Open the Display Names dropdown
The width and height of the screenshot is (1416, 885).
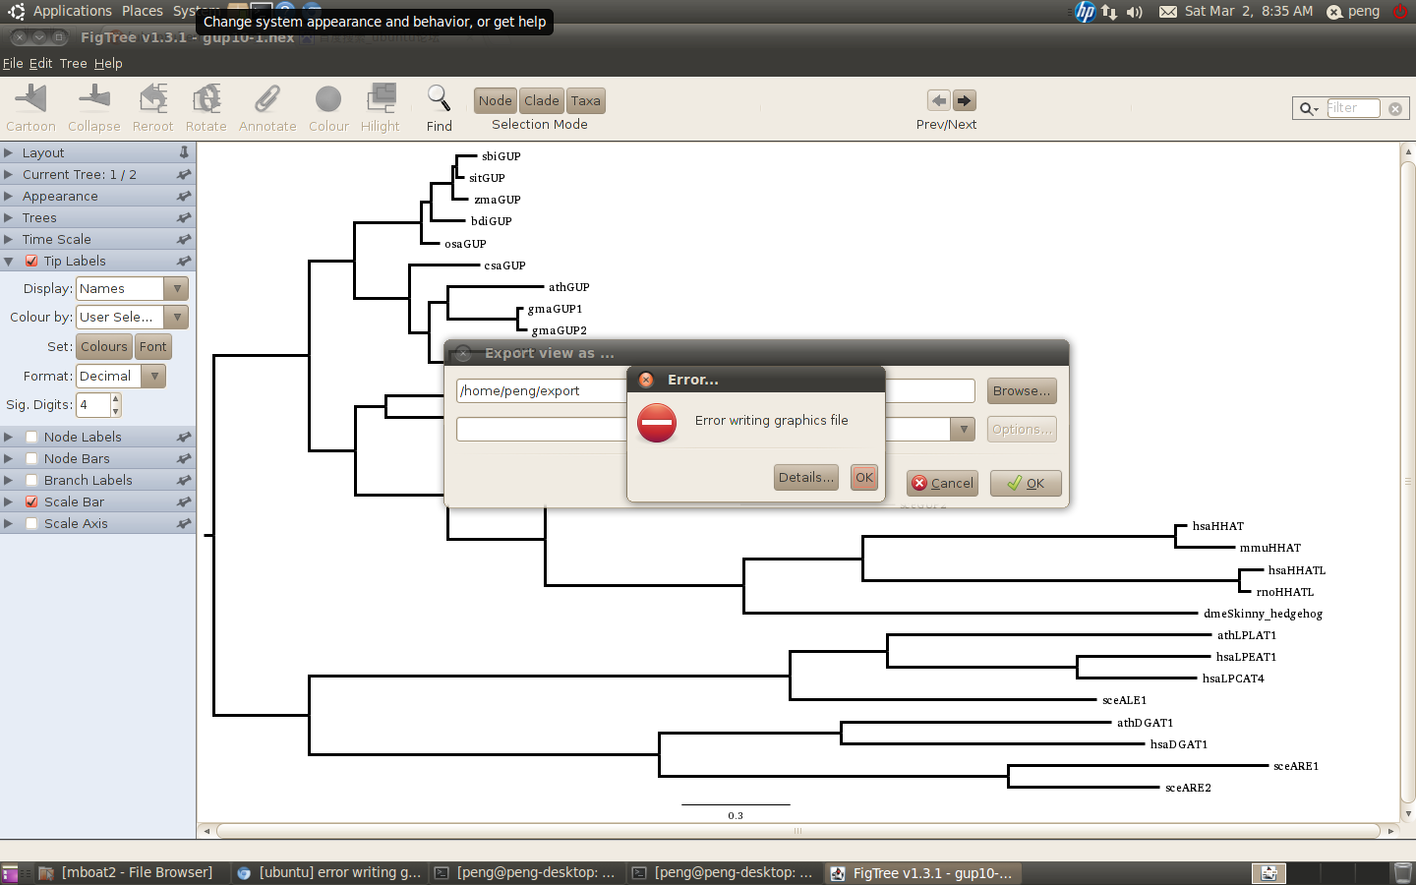point(132,288)
